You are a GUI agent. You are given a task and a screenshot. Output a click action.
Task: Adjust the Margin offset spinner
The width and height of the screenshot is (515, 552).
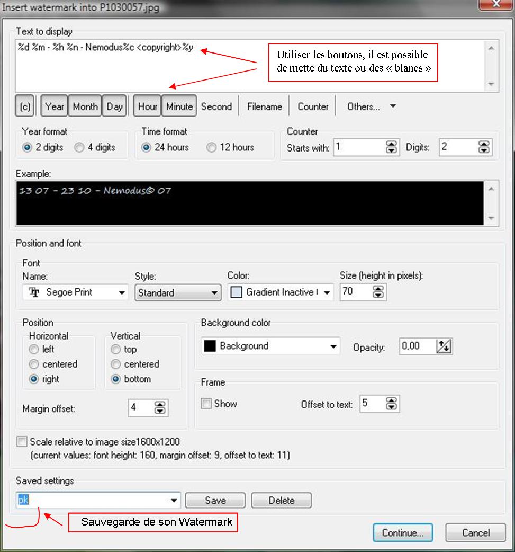click(x=160, y=407)
